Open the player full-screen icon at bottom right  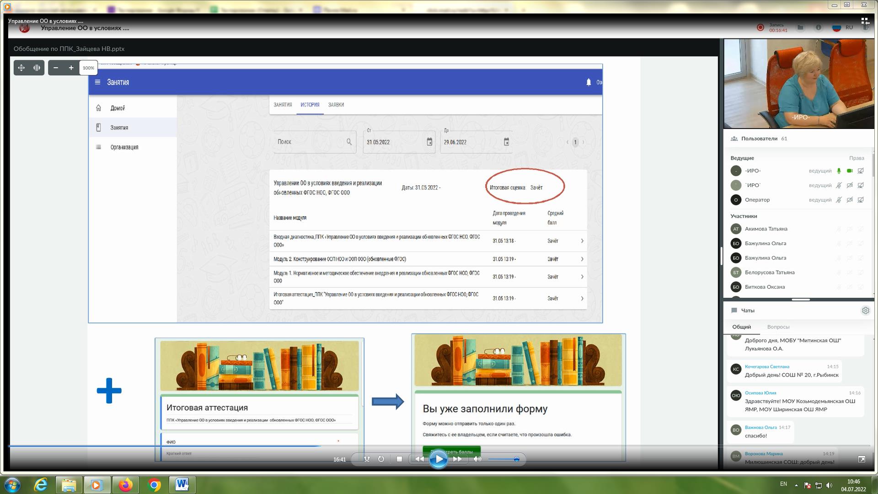click(862, 459)
